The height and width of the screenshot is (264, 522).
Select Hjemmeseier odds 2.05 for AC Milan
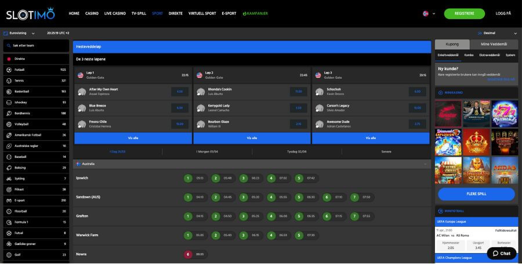[x=451, y=245]
